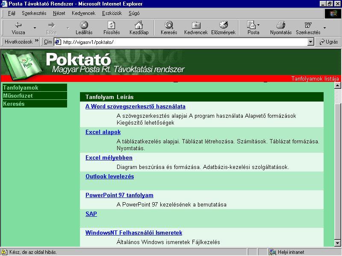The height and width of the screenshot is (256, 342).
Task: Open Kedvencek favorites toolbar icon
Action: coord(196,28)
